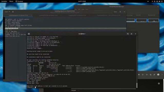Click the TYPEAPP label at the bottom
The image size is (164, 92).
74,90
